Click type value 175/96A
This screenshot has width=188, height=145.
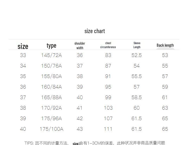(51, 118)
